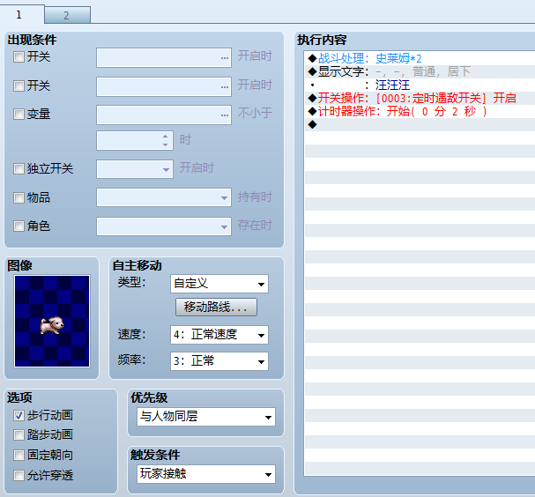Open the 独立开关 dropdown

click(x=135, y=169)
